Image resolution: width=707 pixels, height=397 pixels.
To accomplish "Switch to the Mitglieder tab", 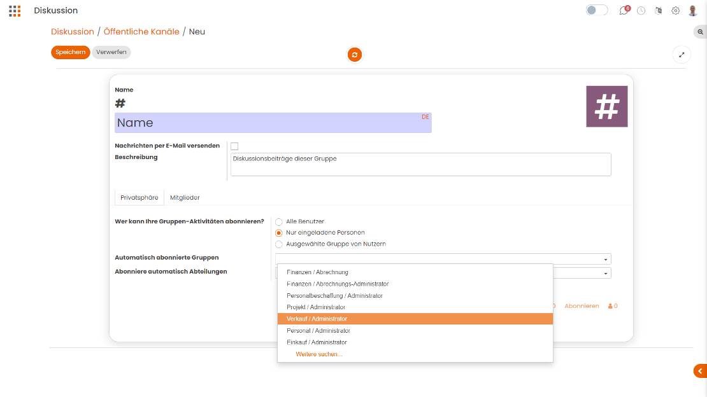I will point(185,198).
